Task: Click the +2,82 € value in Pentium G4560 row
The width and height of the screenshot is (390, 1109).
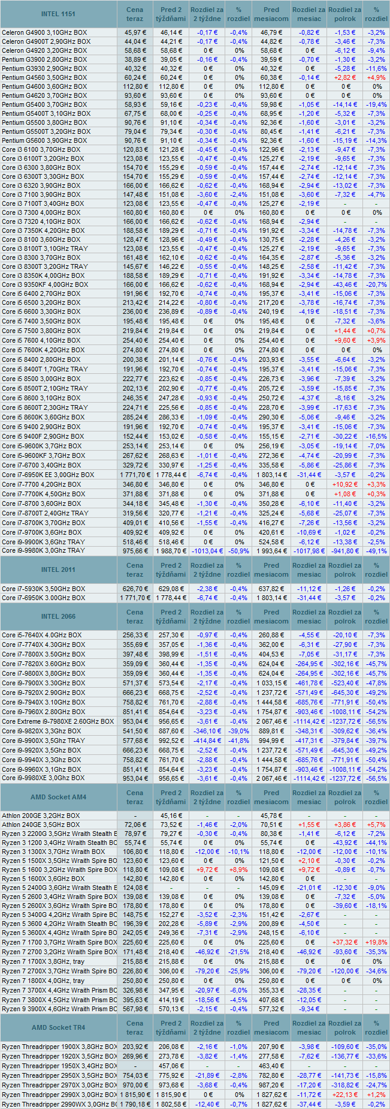Action: tap(345, 77)
